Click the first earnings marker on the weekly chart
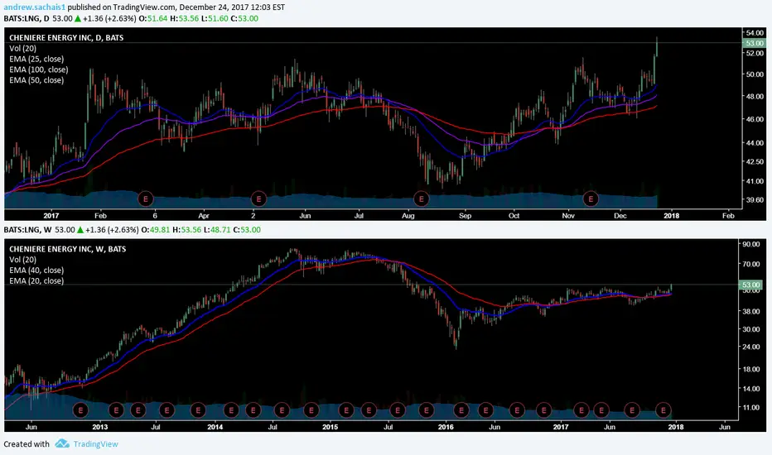The image size is (772, 455). coord(80,409)
